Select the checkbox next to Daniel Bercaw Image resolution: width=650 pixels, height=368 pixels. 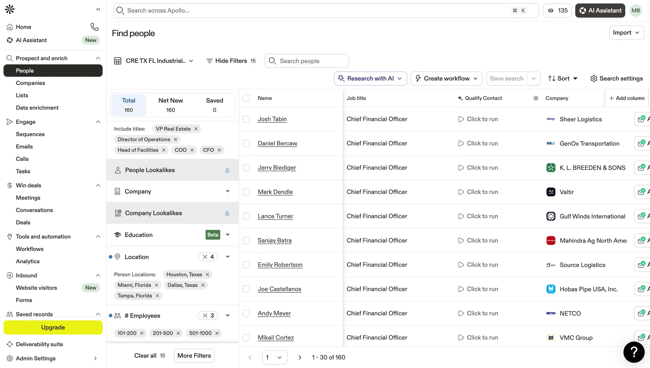click(246, 143)
